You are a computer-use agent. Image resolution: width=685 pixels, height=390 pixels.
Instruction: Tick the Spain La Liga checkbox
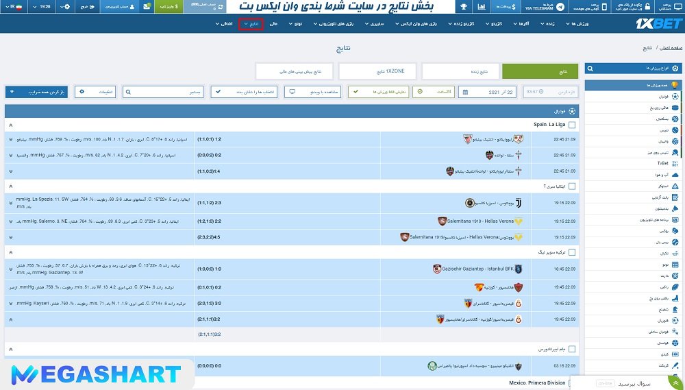point(572,125)
